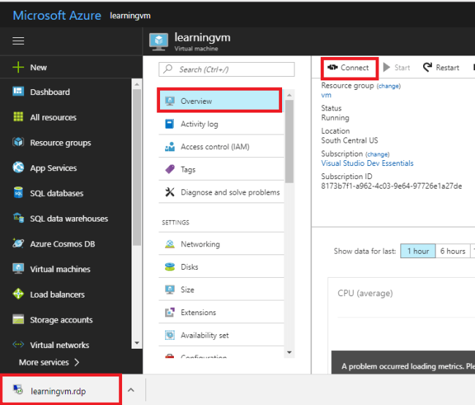Click the Resource groups cube icon
Viewport: 475px width, 405px height.
click(x=18, y=142)
